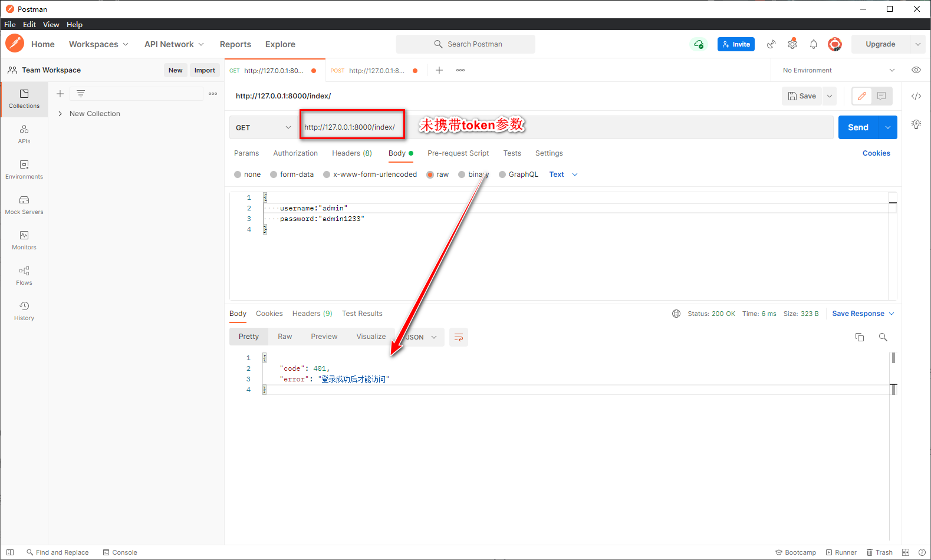
Task: Expand the New Collection tree item
Action: [x=60, y=114]
